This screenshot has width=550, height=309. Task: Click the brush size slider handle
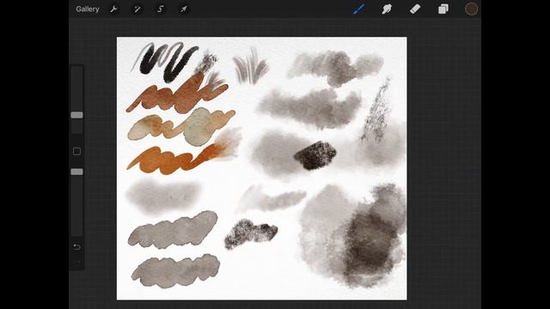tap(76, 115)
